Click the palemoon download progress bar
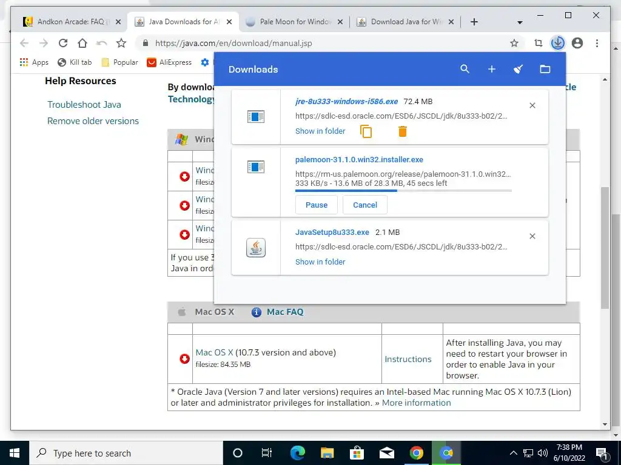The height and width of the screenshot is (465, 621). pos(403,191)
